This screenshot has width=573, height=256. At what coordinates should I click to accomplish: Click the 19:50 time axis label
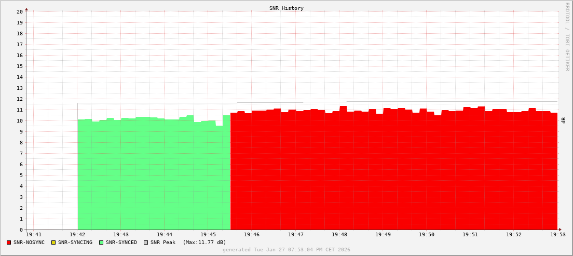tap(427, 235)
